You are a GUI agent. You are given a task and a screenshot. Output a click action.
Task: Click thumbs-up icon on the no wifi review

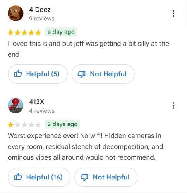click(18, 177)
